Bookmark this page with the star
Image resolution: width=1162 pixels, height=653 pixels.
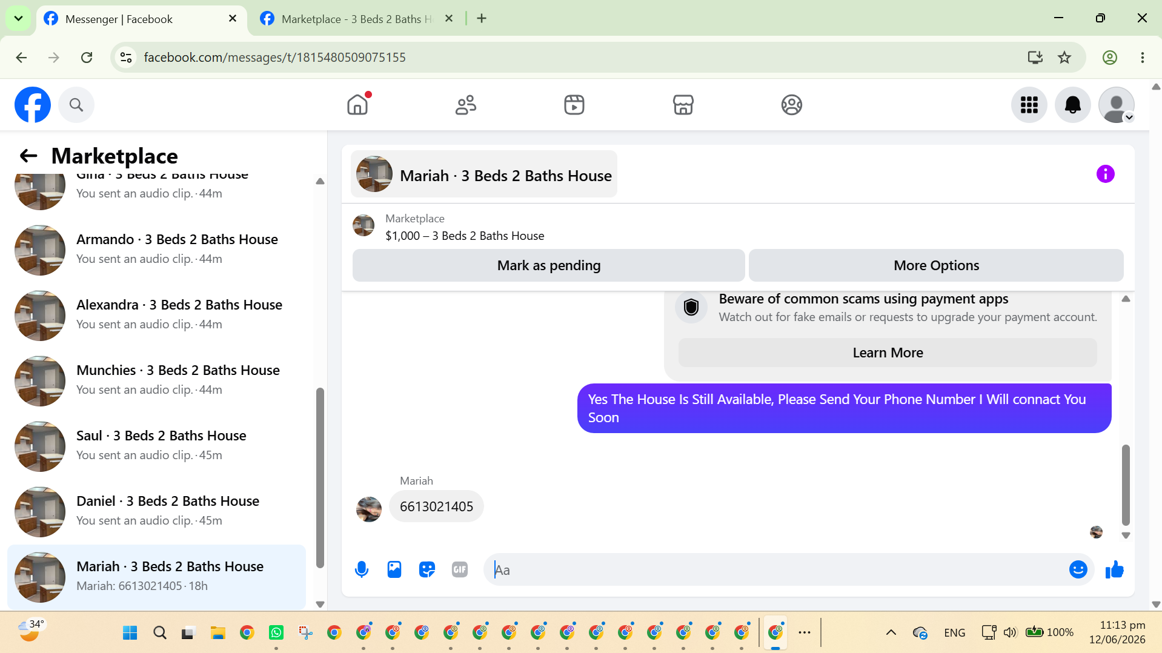[1064, 58]
